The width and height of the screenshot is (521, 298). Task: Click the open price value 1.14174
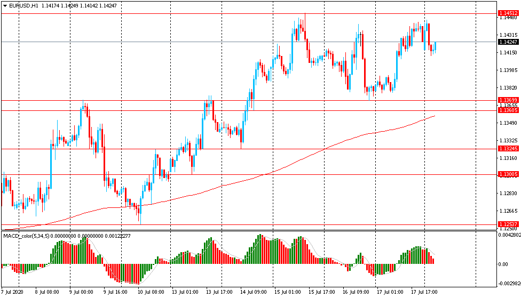coord(50,6)
